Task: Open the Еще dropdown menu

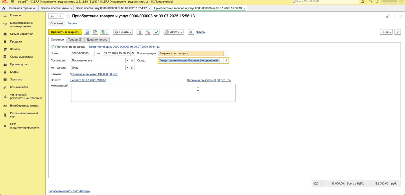Action: click(x=386, y=32)
